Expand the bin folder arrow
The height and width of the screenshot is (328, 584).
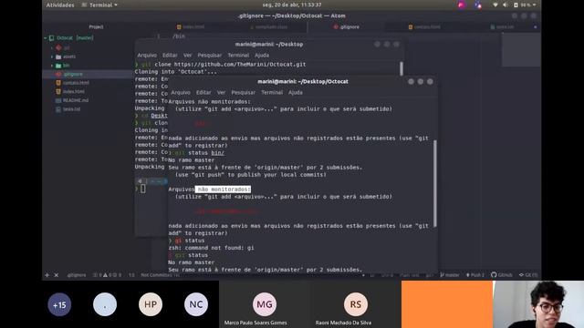coord(52,66)
